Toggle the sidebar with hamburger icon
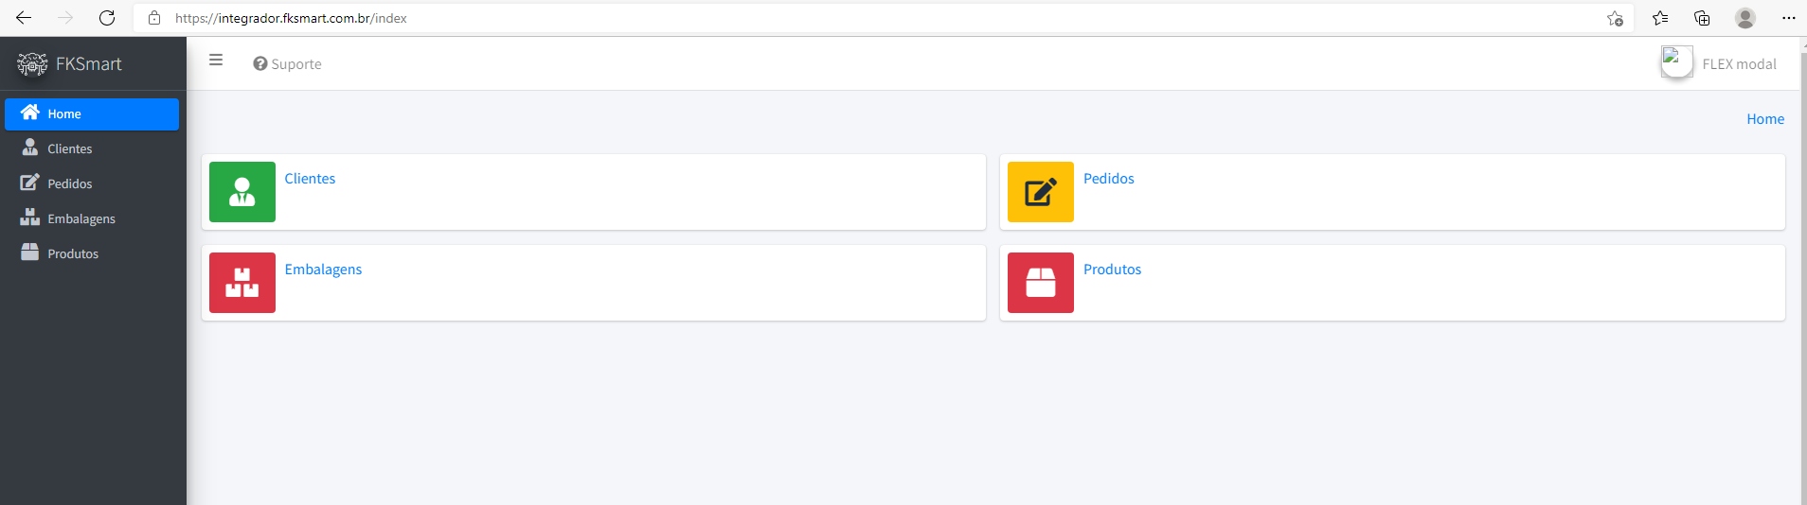 pyautogui.click(x=216, y=61)
